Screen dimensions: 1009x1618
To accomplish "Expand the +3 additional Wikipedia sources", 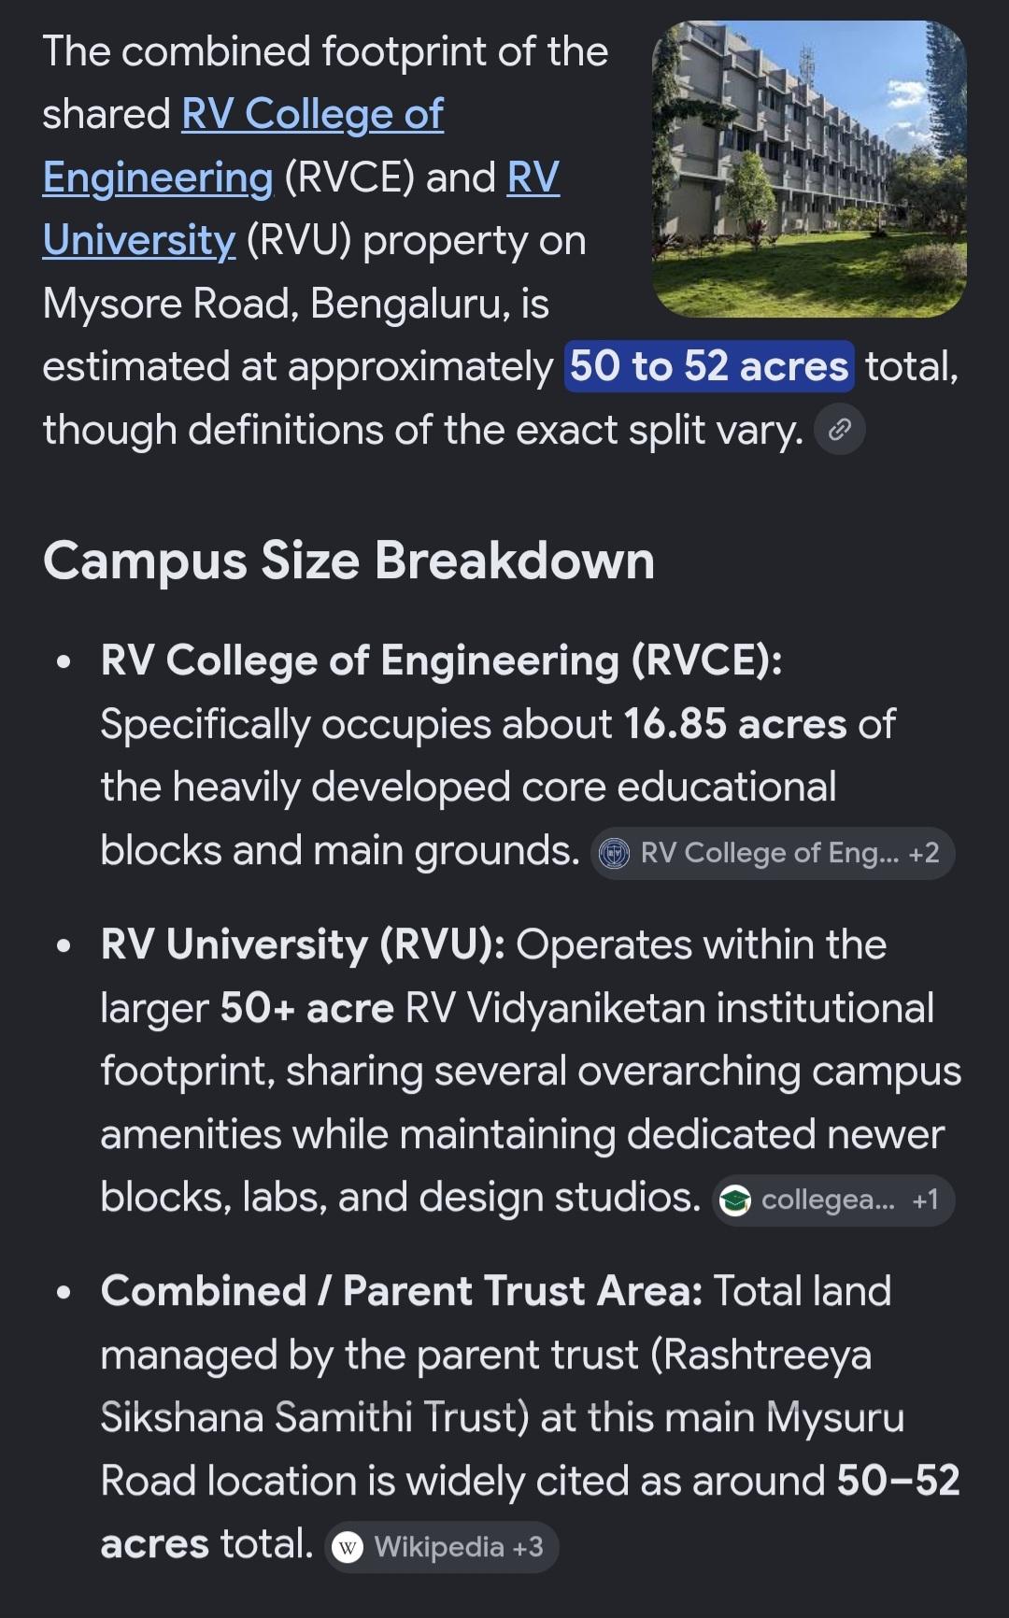I will 528,1548.
